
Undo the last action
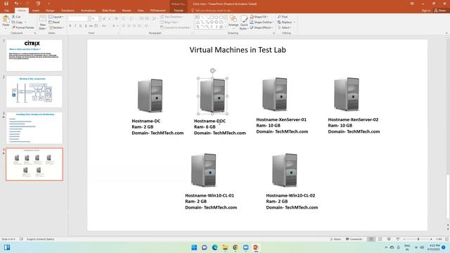pos(16,4)
